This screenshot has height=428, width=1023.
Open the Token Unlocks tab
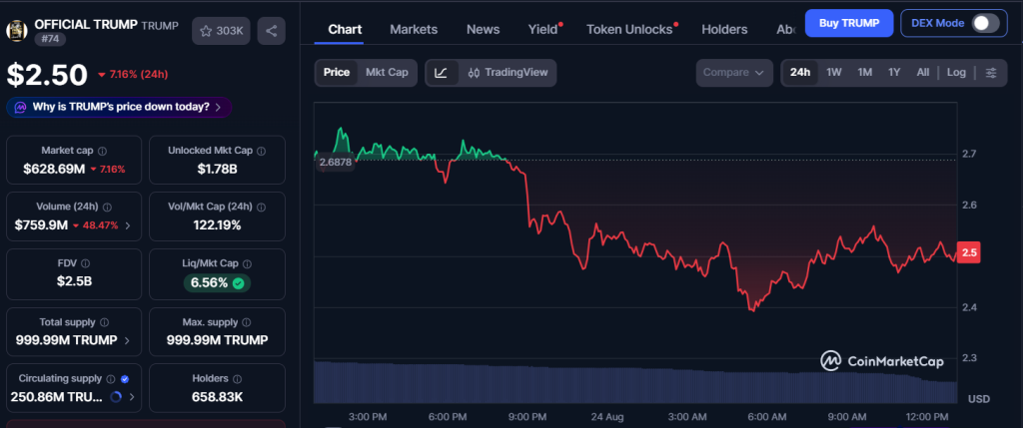tap(629, 29)
